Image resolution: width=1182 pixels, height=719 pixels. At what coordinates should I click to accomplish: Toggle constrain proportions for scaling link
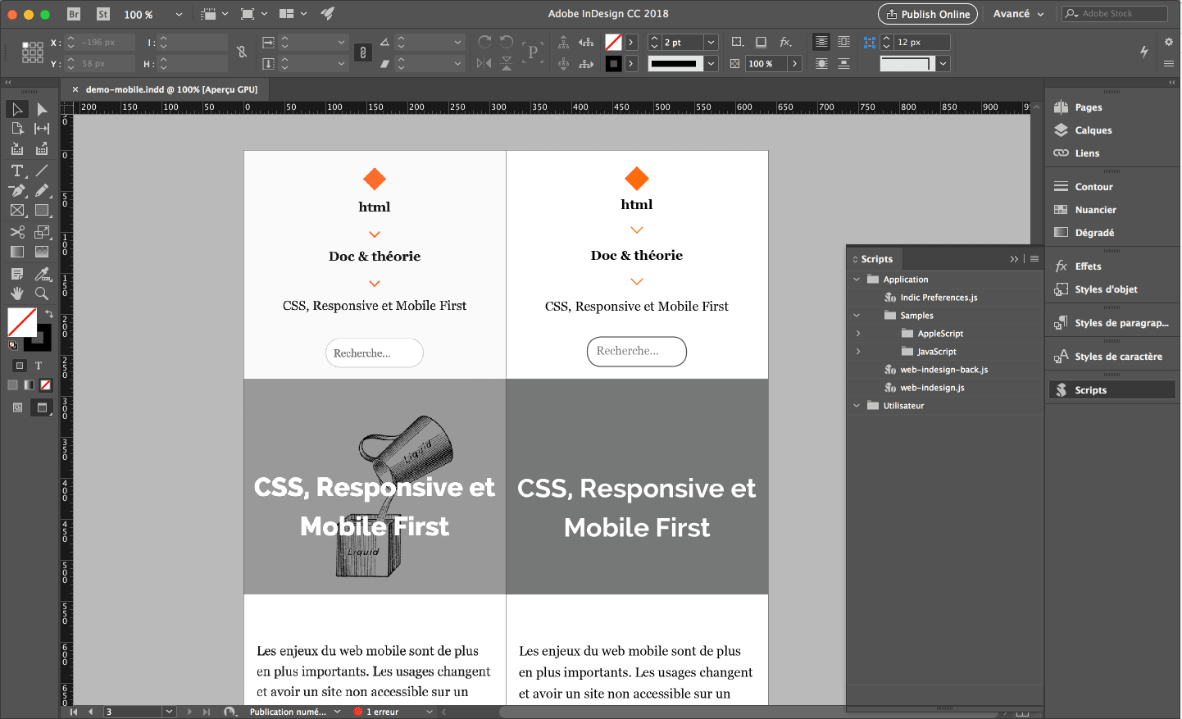pyautogui.click(x=363, y=52)
